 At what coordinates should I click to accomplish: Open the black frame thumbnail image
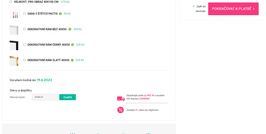pyautogui.click(x=14, y=45)
